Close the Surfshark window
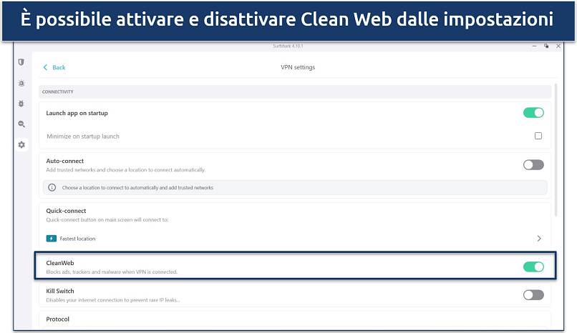The image size is (577, 333). coord(559,46)
